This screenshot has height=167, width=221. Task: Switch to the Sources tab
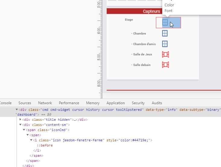25,103
